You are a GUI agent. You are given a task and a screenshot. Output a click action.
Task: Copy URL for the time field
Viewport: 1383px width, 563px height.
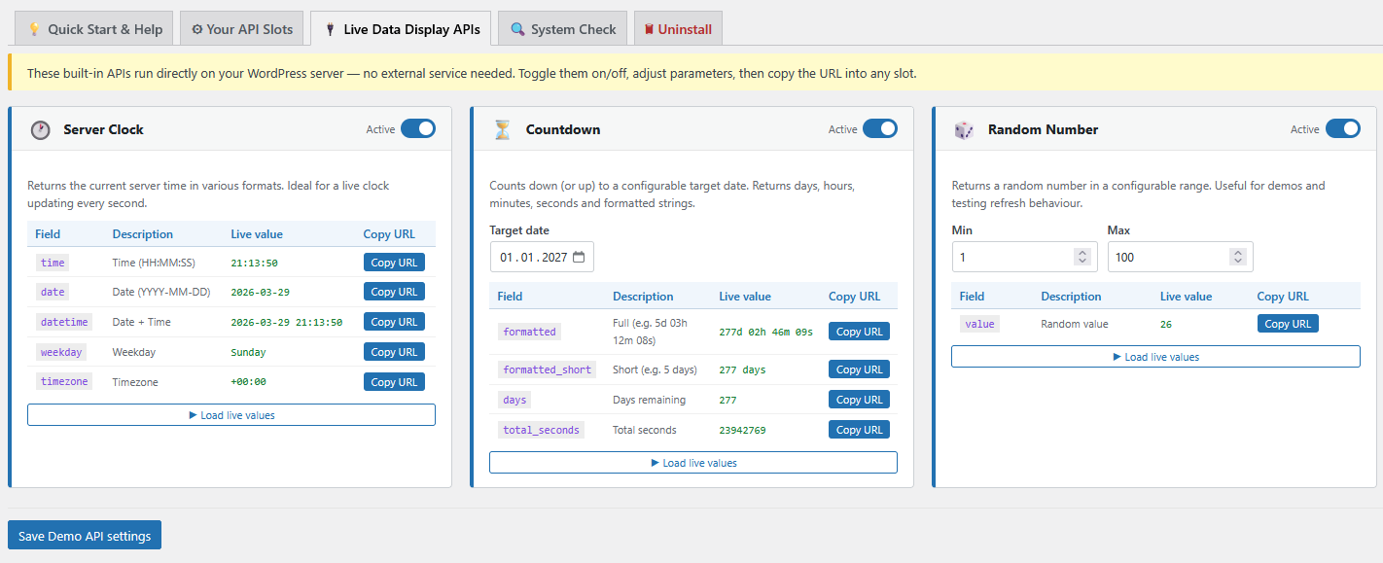click(x=394, y=263)
